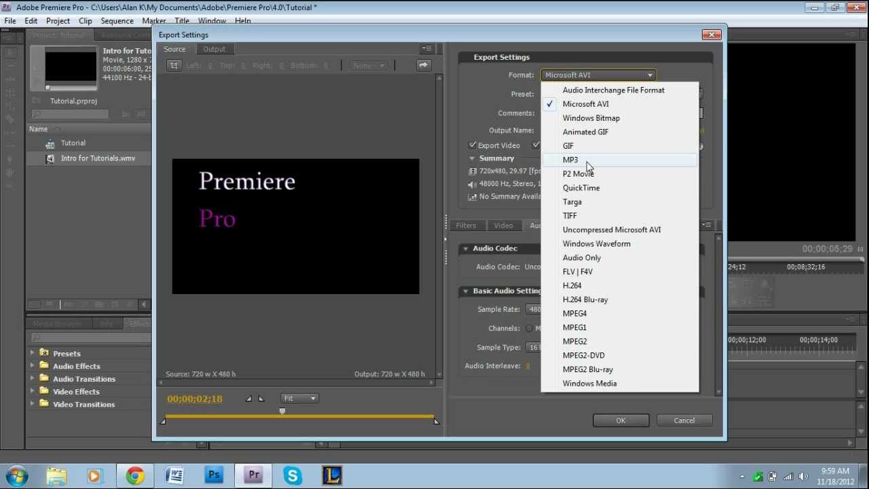Choose MPEG2-DVD from format list
Image resolution: width=869 pixels, height=489 pixels.
620,356
